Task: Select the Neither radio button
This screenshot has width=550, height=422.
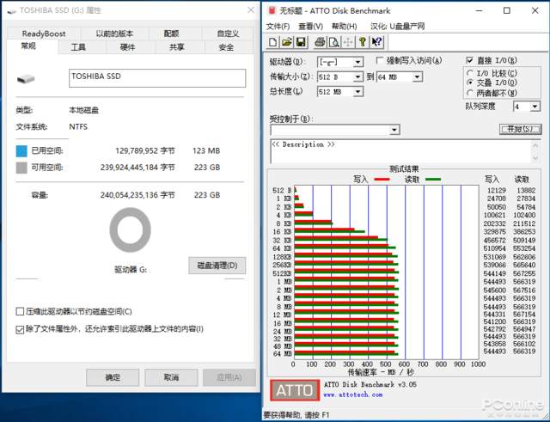Action: [470, 93]
